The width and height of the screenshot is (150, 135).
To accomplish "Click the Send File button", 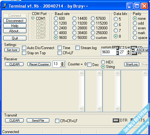I will (38, 120).
